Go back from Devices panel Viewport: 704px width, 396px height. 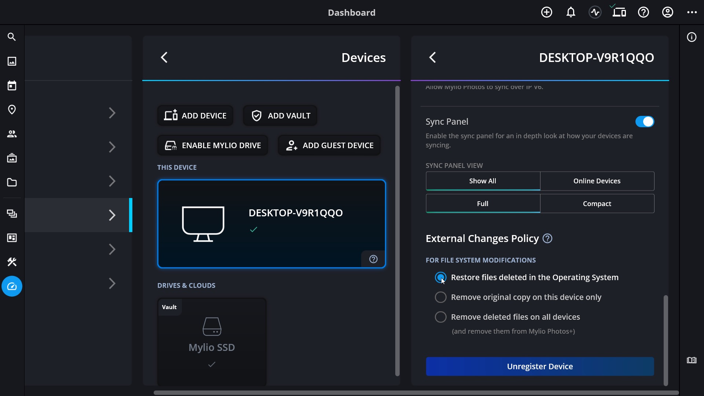pos(164,58)
